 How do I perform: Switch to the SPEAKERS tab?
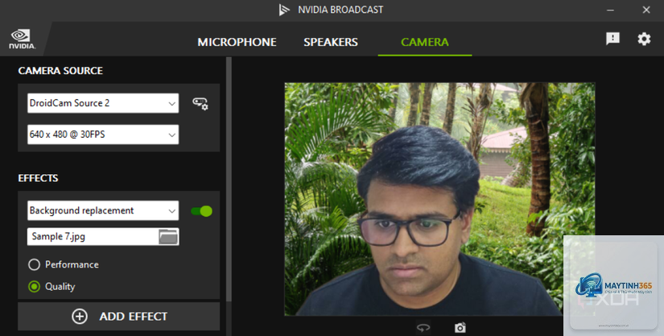pos(331,42)
